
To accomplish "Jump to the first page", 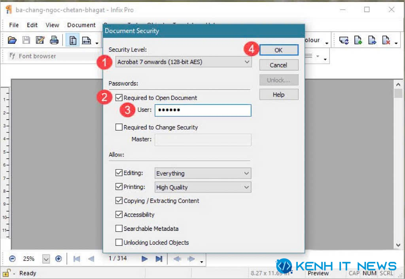I will coord(77,258).
